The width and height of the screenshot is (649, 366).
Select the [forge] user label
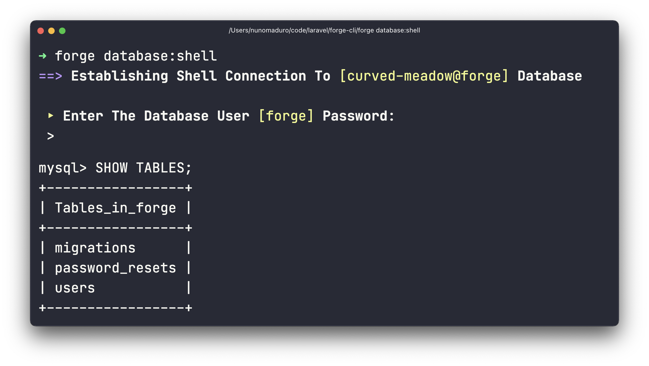[x=286, y=116]
